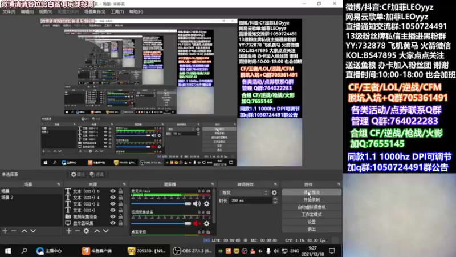The height and width of the screenshot is (257, 456).
Task: Open the Windows notification center icon
Action: pos(332,251)
